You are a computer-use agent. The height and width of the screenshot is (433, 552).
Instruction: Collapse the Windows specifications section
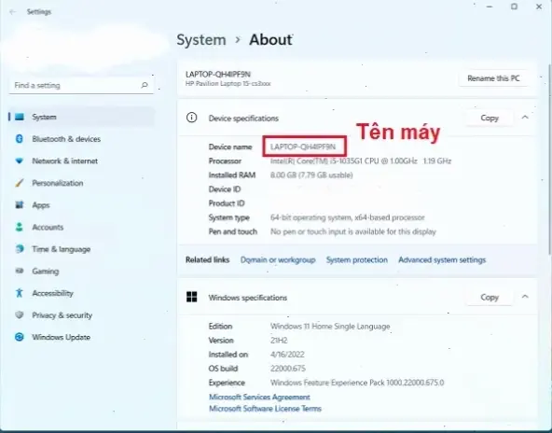coord(525,297)
